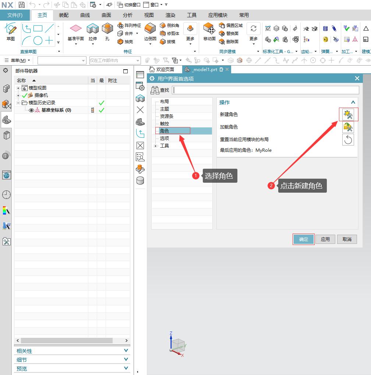This screenshot has height=375, width=371.
Task: Select the 孔 (Hole) tool icon
Action: [x=107, y=29]
